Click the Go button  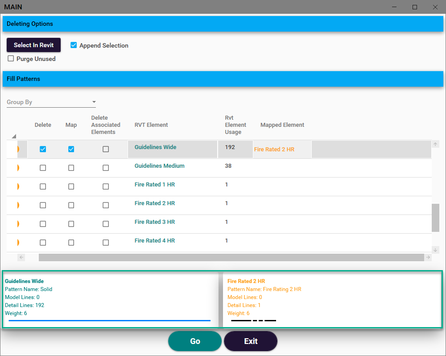click(195, 341)
